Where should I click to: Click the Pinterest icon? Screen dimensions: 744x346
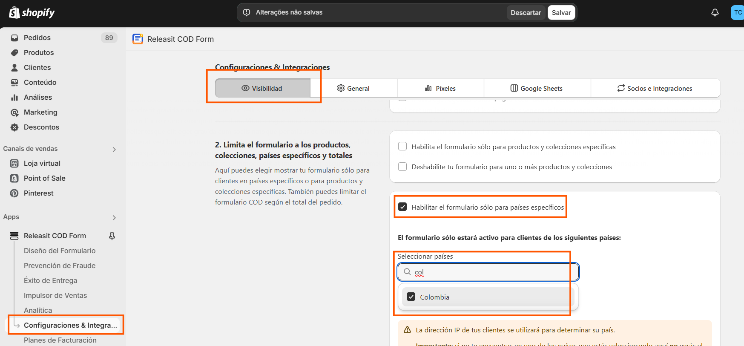(x=14, y=193)
